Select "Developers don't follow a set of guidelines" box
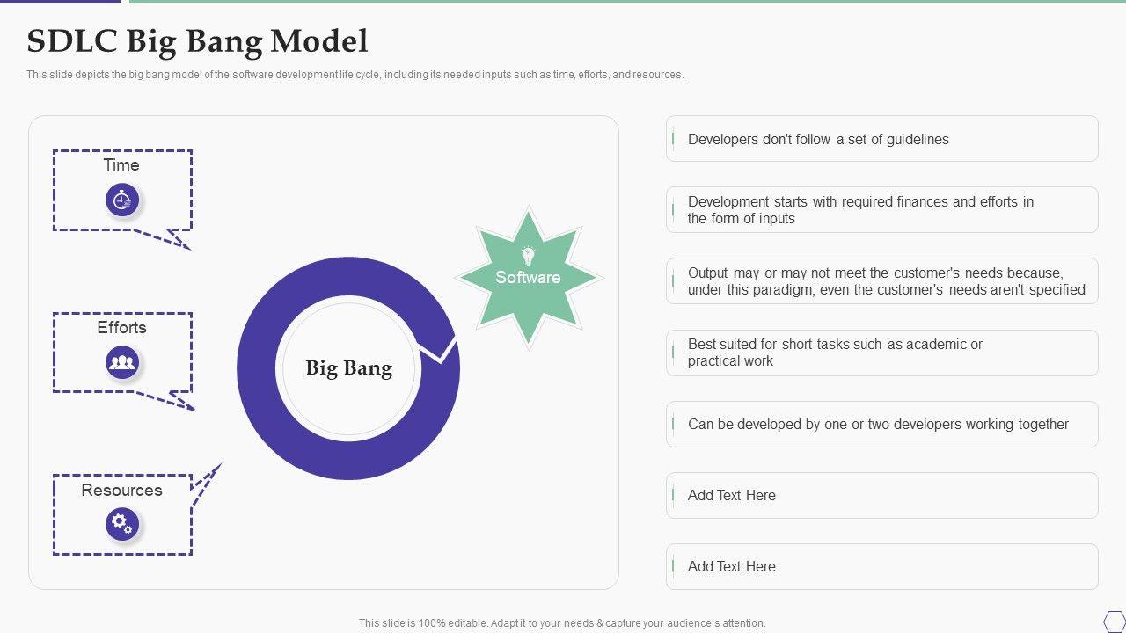 881,139
